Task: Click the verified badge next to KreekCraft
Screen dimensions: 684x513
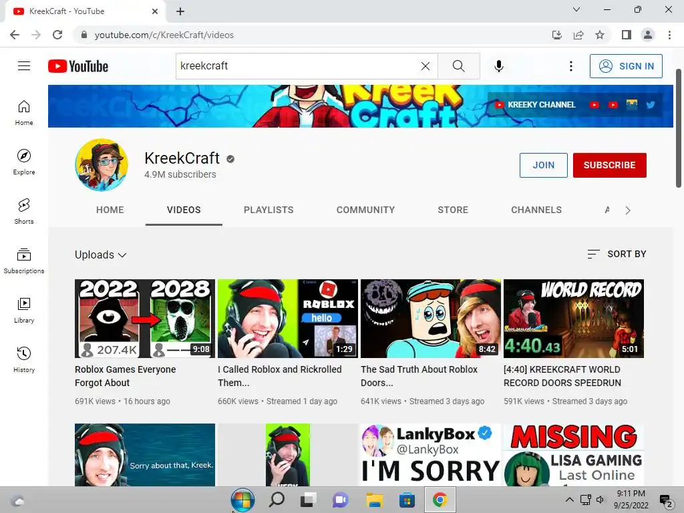Action: click(x=230, y=159)
